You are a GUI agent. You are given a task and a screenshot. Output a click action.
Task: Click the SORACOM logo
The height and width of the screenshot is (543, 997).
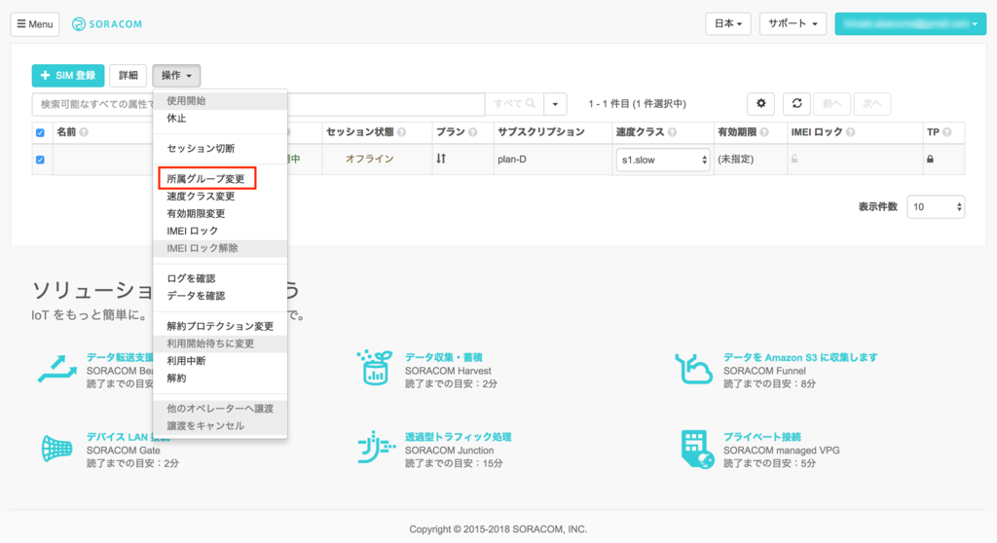[x=107, y=24]
